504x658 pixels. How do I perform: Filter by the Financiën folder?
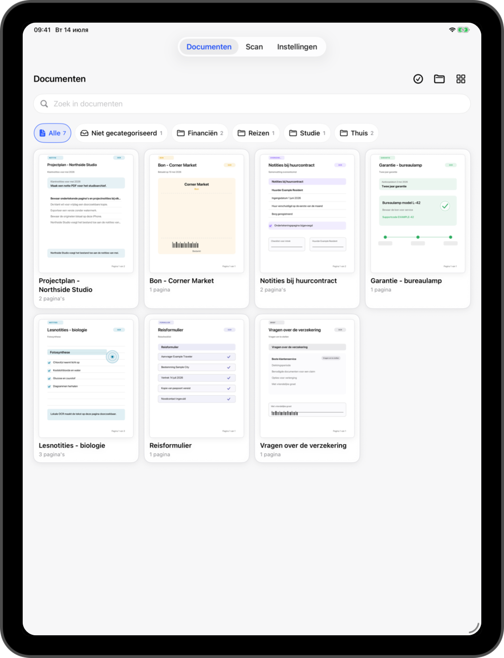tap(200, 133)
